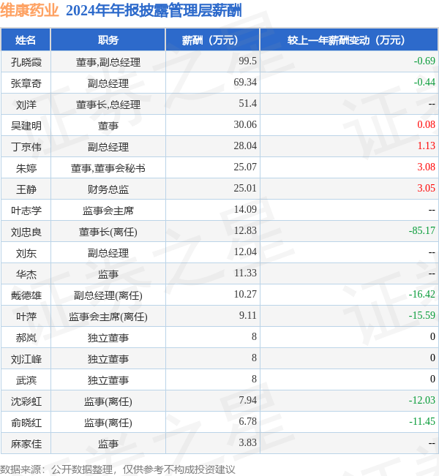Click the salary value 25.01

245,188
